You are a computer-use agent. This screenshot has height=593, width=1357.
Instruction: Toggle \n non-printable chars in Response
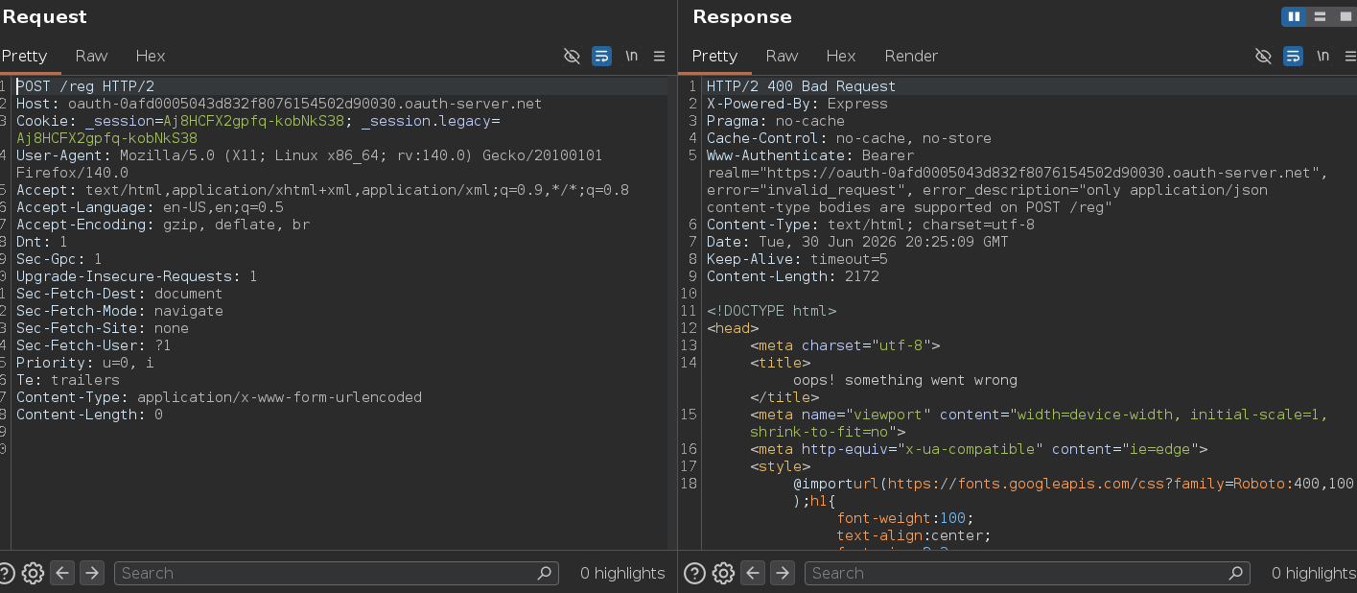tap(1322, 56)
